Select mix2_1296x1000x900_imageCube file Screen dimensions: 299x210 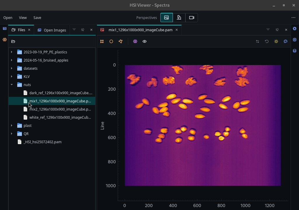(x=52, y=109)
